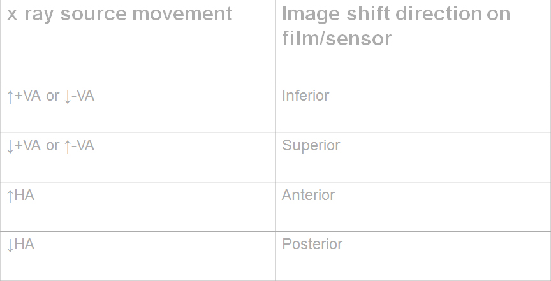Select the 'Superior' table cell
551x281 pixels.
coord(413,157)
